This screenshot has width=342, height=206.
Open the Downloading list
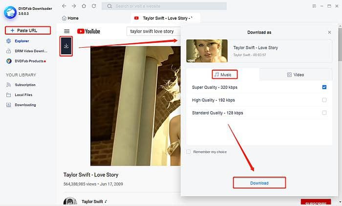(21, 105)
